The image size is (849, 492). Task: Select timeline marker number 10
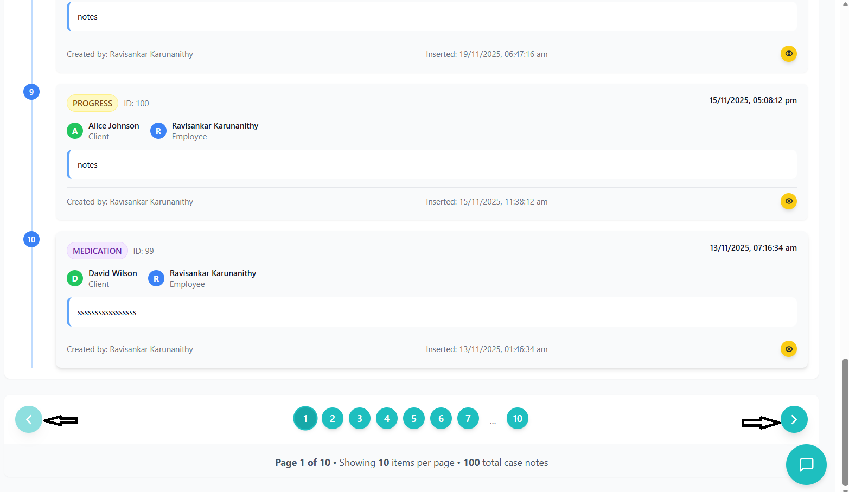(x=31, y=239)
